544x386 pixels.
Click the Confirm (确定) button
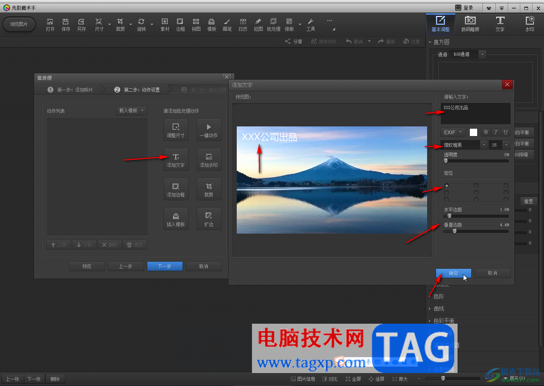tap(453, 273)
